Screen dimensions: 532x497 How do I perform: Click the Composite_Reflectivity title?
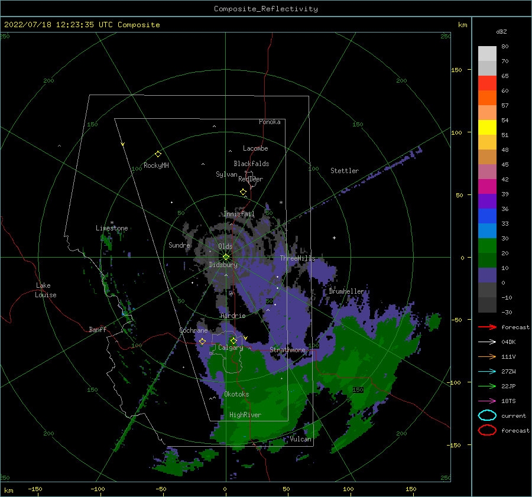click(265, 9)
